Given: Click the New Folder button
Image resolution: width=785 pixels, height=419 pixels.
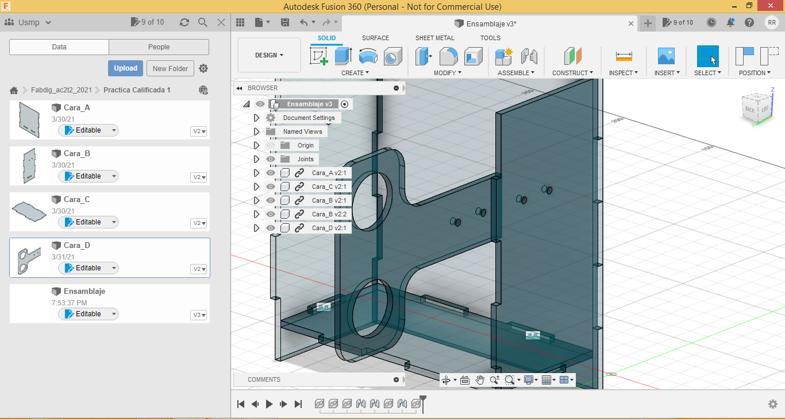Looking at the screenshot, I should [x=170, y=68].
